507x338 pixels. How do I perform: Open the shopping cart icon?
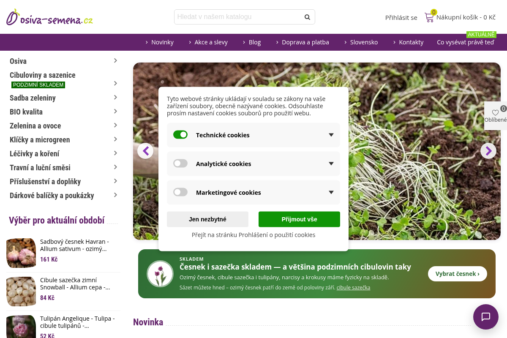pyautogui.click(x=429, y=17)
